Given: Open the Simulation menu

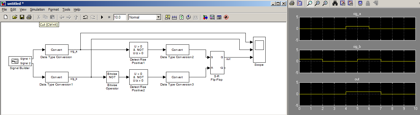Looking at the screenshot, I should (x=37, y=10).
